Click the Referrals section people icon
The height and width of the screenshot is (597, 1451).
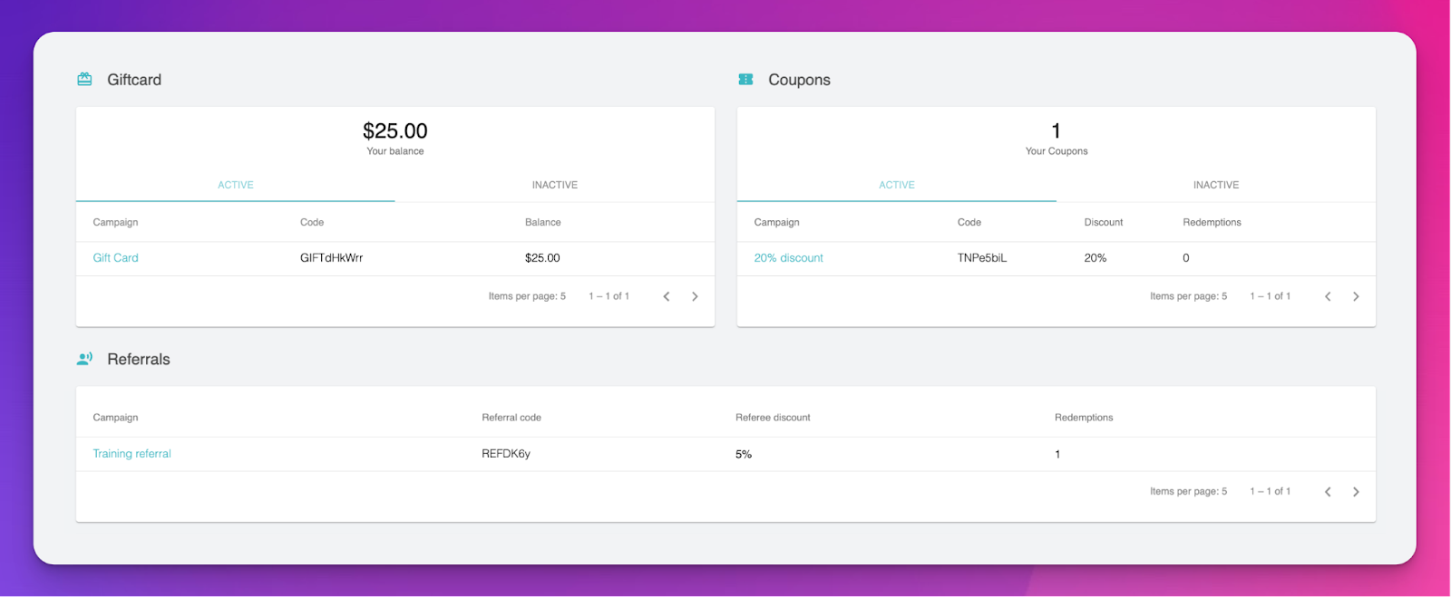84,359
